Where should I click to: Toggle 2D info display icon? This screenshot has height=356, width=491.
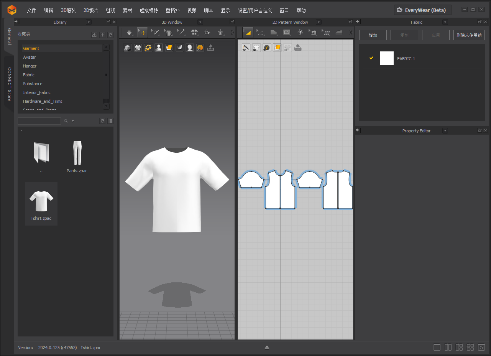pos(267,48)
